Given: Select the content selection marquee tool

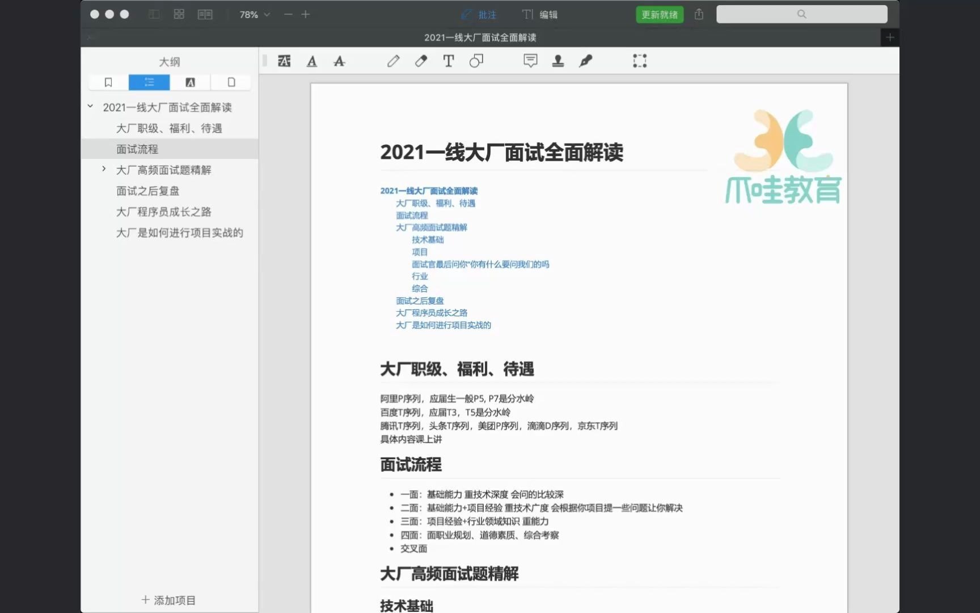Looking at the screenshot, I should coord(640,61).
